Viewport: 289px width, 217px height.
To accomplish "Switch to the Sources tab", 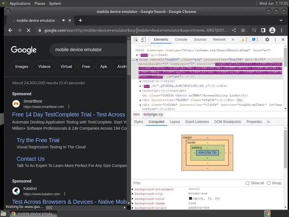I will (200, 40).
